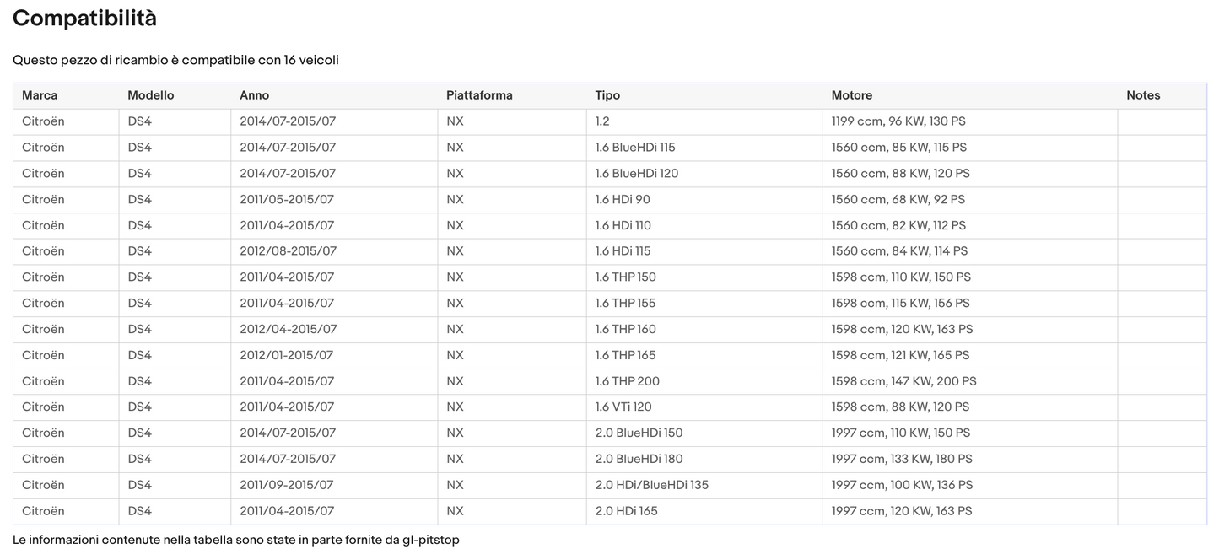Click the Notes column header
1219x560 pixels.
pos(1143,95)
